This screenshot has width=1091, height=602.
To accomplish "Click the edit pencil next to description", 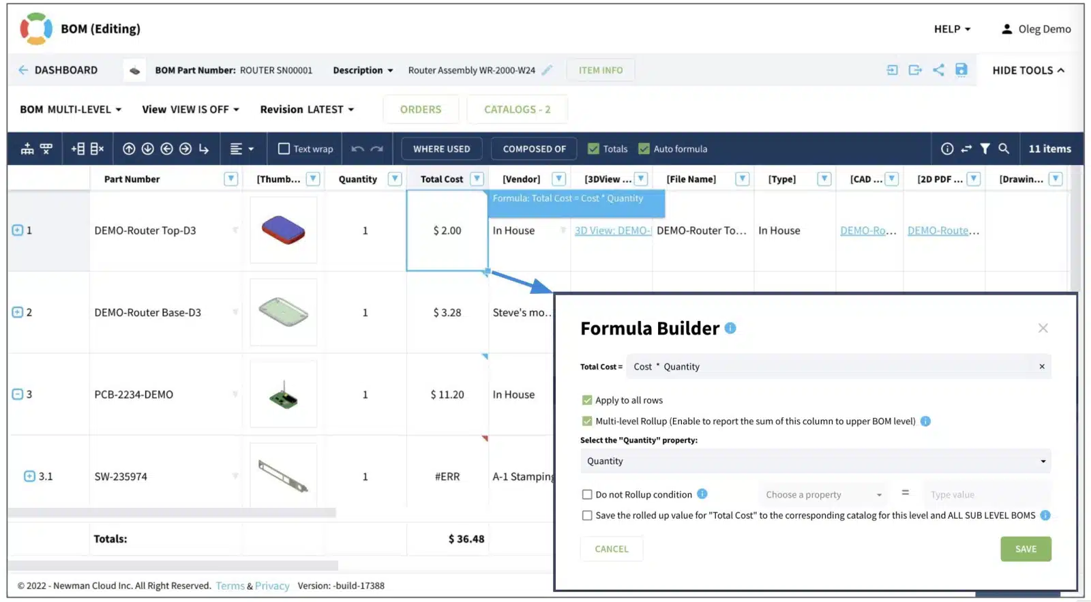I will (x=547, y=70).
